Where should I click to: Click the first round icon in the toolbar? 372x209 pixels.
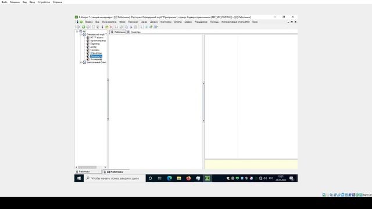point(78,27)
